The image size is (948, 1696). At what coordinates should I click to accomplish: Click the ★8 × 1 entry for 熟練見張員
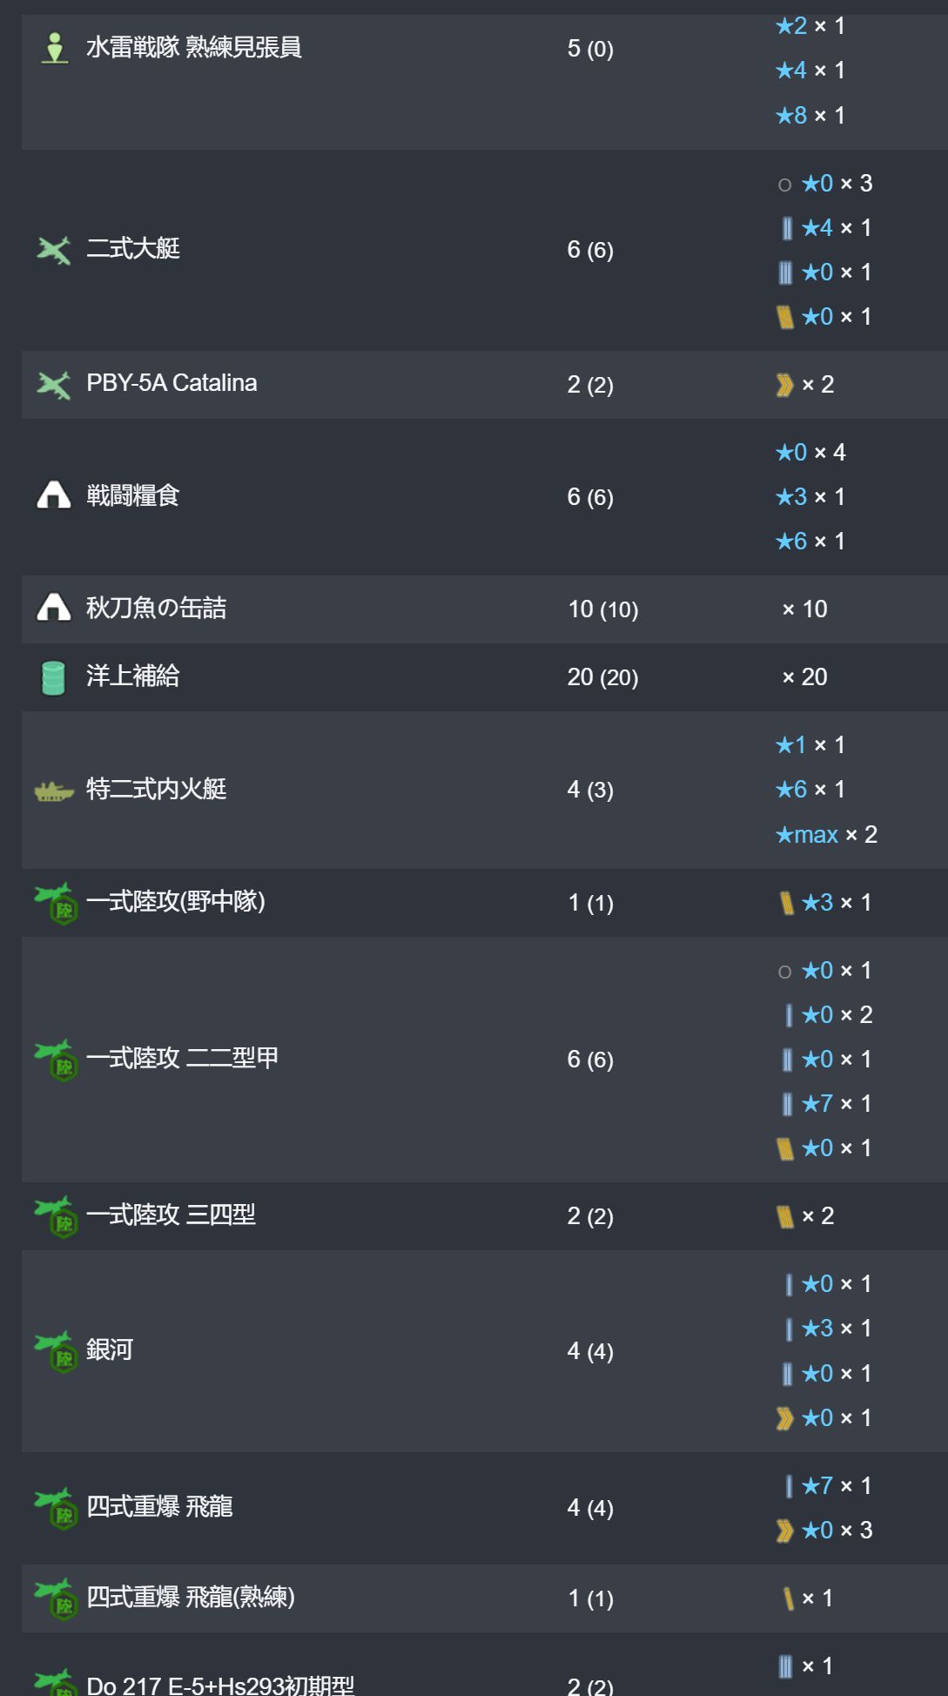[810, 115]
